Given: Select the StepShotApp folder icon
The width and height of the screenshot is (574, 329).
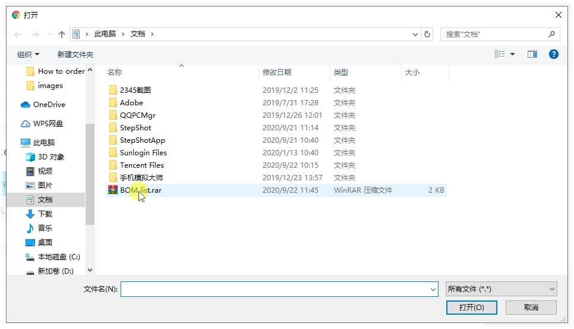Looking at the screenshot, I should 113,140.
